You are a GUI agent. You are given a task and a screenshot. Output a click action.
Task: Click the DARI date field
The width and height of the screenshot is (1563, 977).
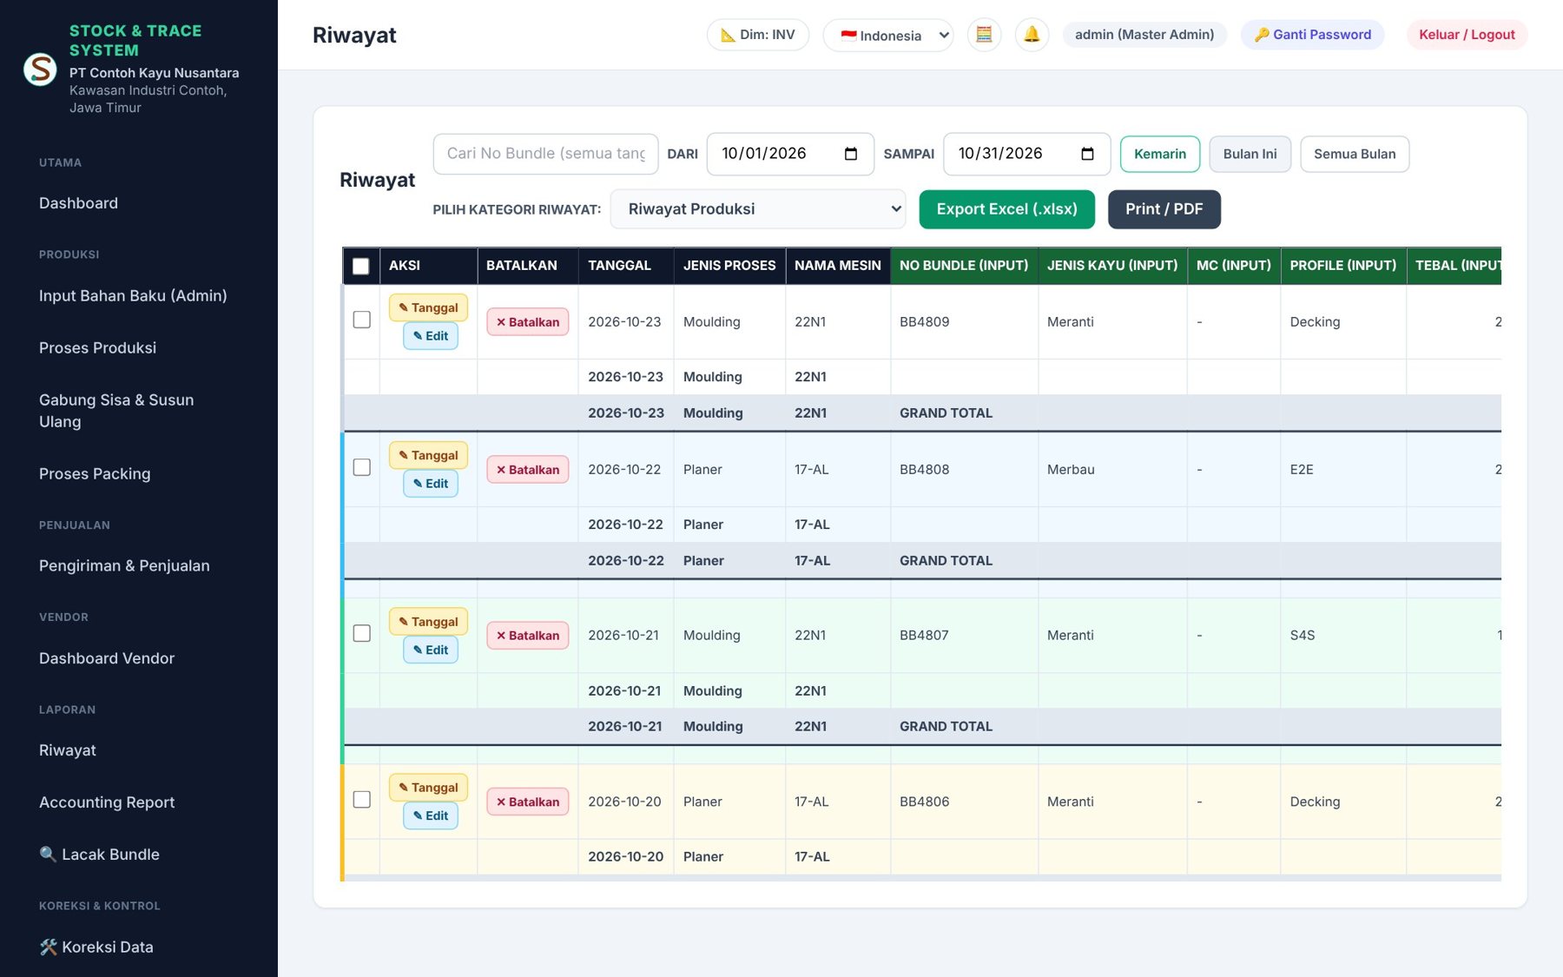point(790,154)
